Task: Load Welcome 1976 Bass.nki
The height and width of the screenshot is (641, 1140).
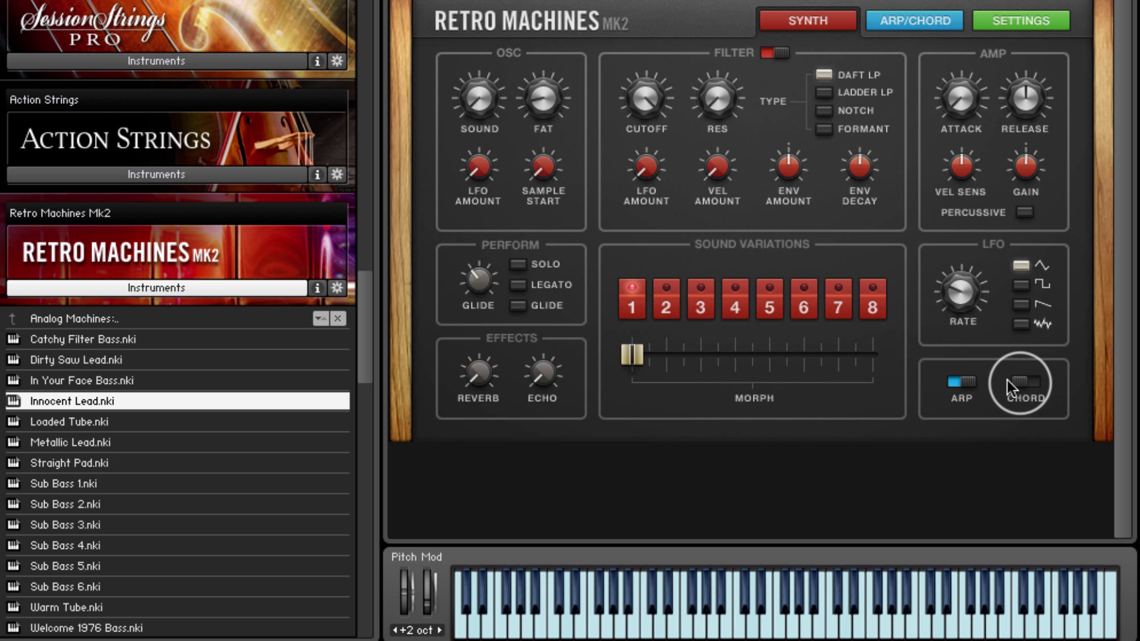Action: (x=178, y=628)
